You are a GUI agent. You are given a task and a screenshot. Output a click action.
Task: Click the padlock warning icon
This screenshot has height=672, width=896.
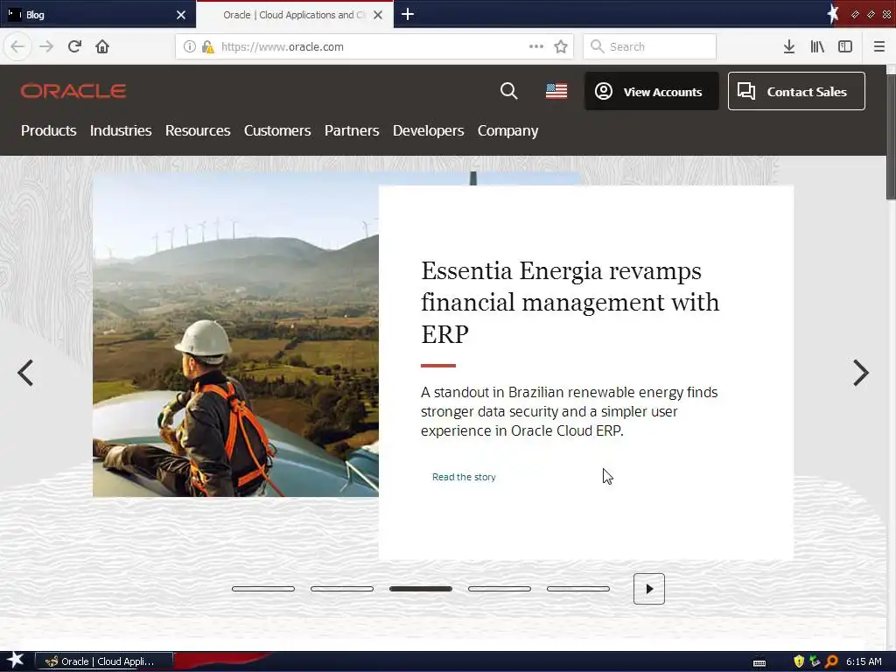(x=208, y=47)
